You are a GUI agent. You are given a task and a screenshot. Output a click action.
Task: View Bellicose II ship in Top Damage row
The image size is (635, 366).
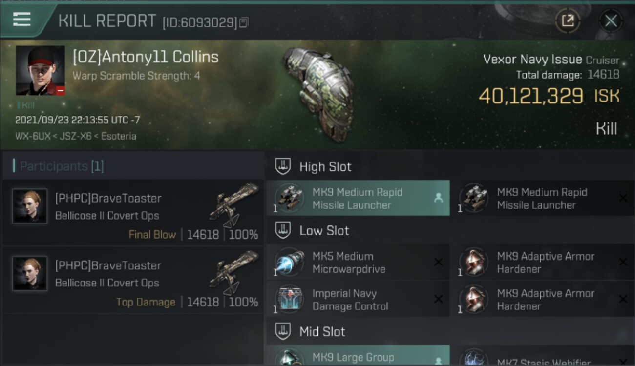point(234,273)
